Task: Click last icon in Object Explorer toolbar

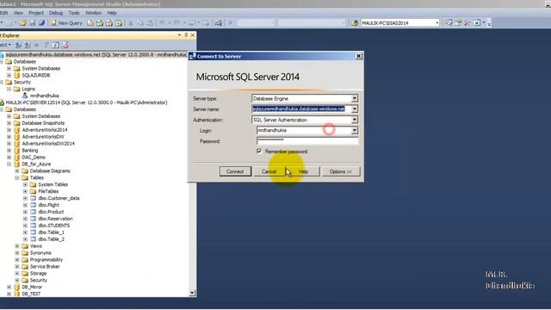Action: click(65, 45)
